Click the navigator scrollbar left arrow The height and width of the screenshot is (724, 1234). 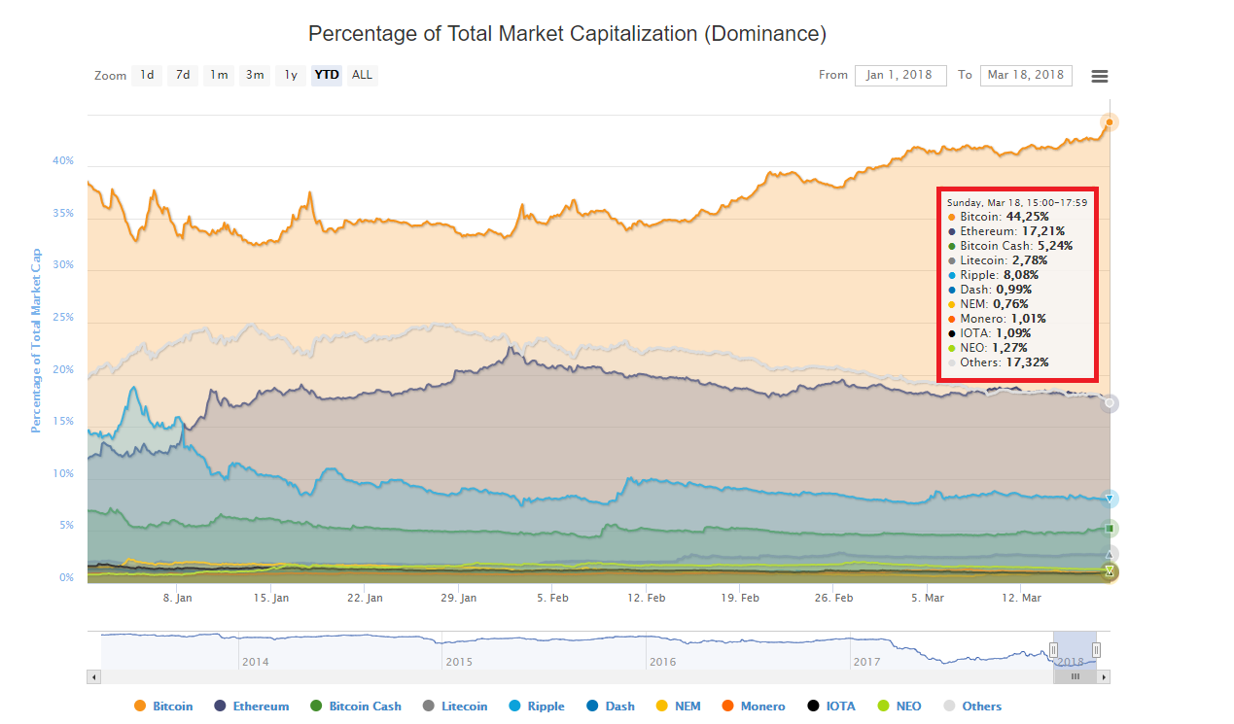point(94,676)
